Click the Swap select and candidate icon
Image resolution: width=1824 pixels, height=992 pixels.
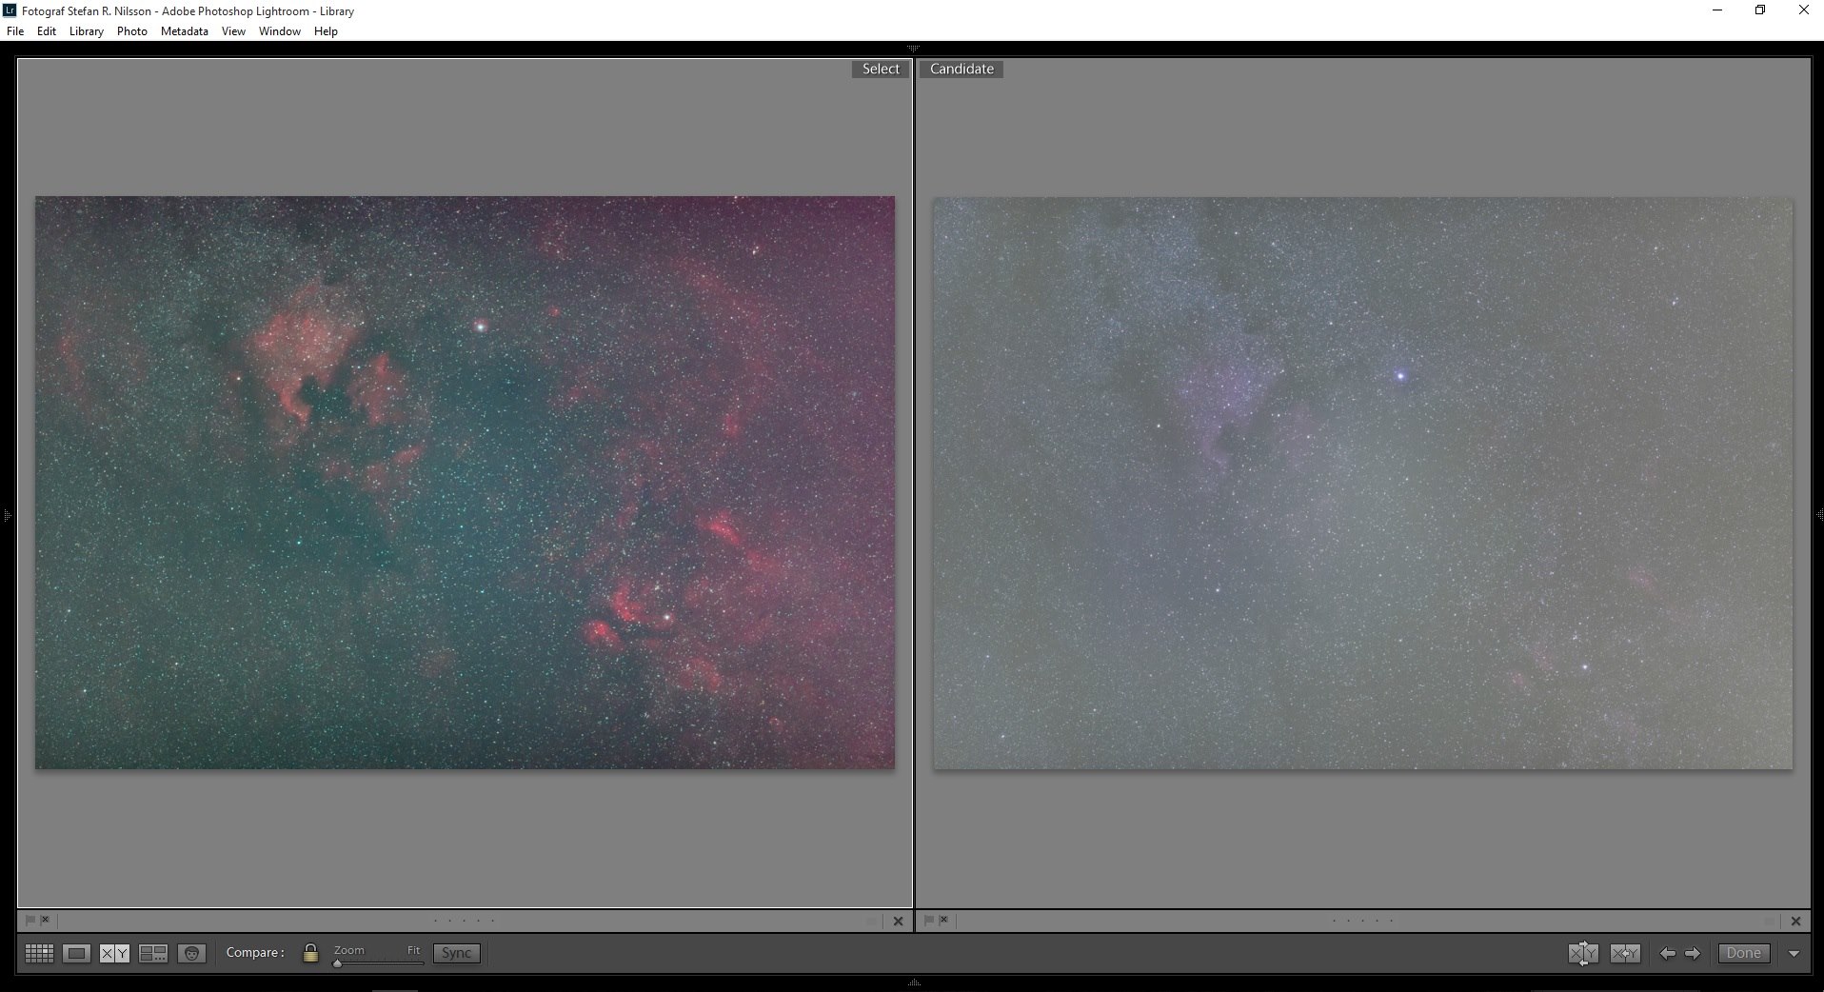1583,953
